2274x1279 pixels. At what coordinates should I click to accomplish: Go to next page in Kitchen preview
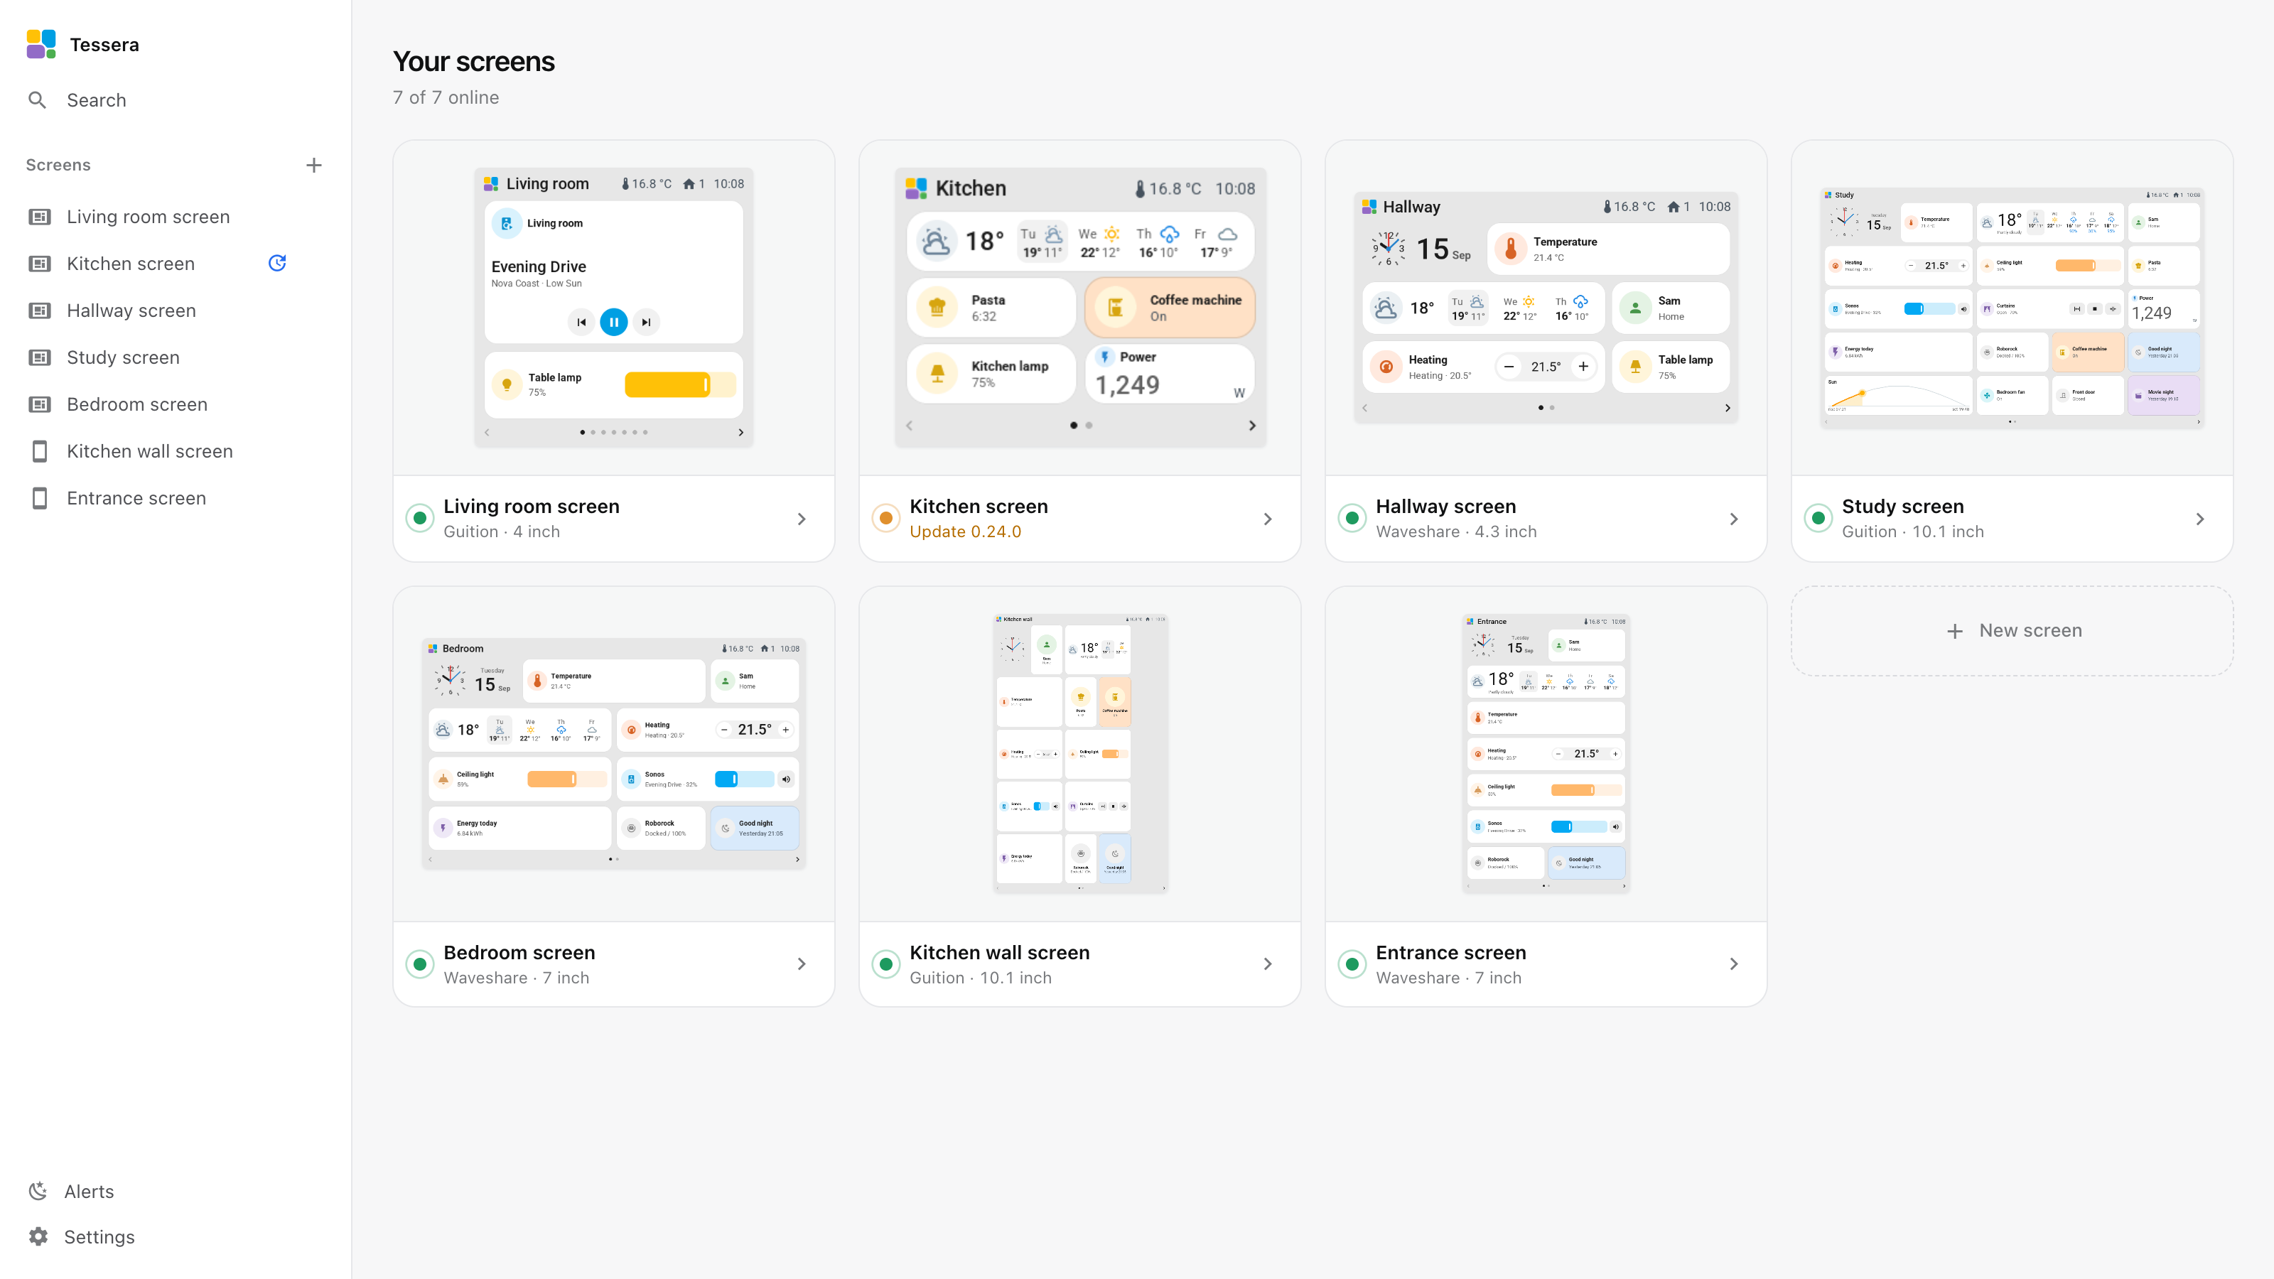tap(1251, 426)
